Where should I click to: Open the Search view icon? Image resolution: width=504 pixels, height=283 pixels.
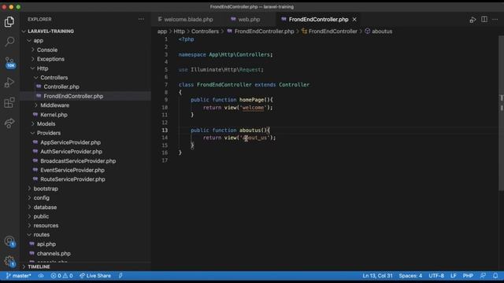coord(9,42)
